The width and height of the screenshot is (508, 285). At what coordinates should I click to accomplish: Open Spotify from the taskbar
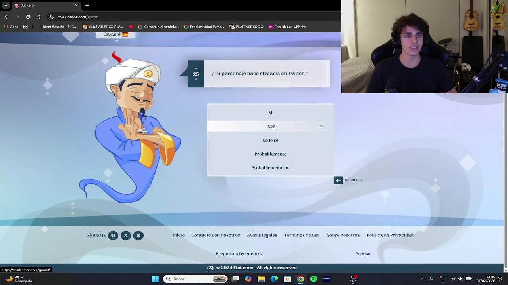[314, 279]
